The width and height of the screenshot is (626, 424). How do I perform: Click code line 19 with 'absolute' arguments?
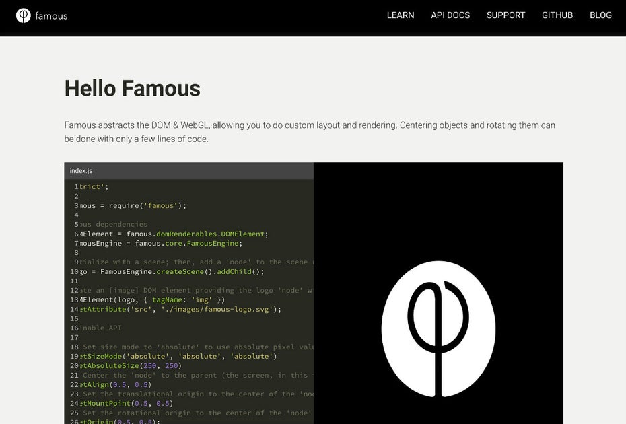(178, 356)
